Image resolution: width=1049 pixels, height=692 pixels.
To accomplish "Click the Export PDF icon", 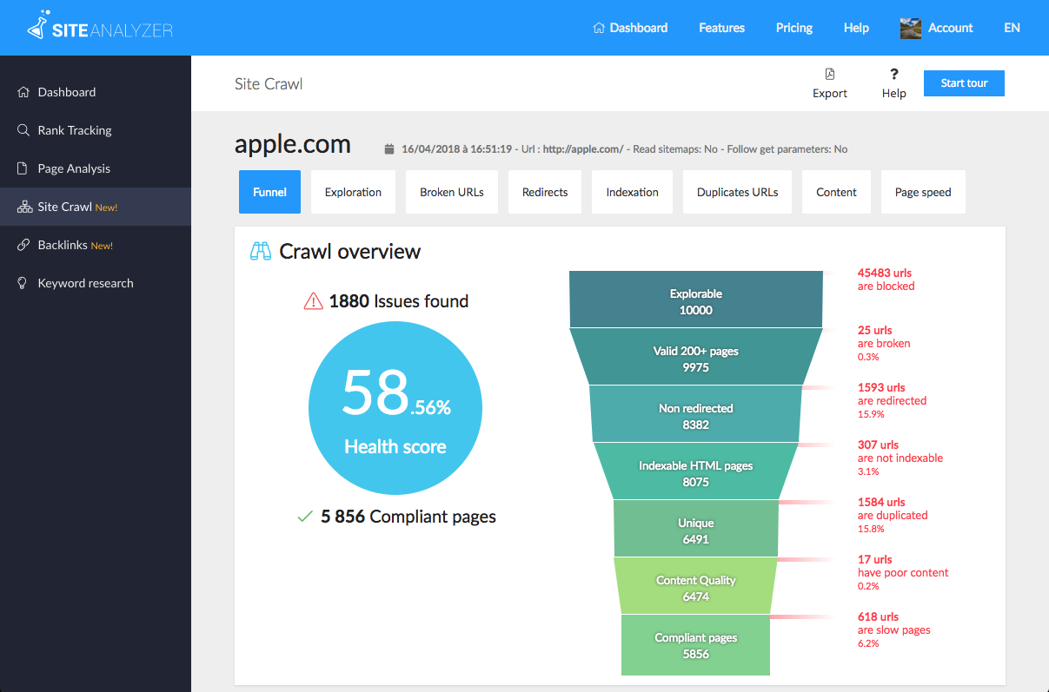I will click(830, 75).
